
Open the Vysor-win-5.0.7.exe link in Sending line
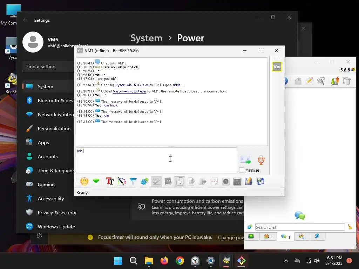click(132, 85)
